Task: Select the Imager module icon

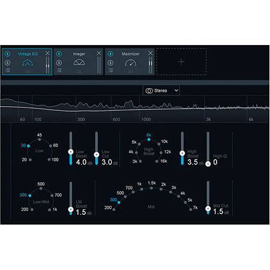Action: [79, 62]
